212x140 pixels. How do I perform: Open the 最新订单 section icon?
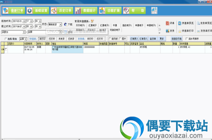click(x=6, y=11)
